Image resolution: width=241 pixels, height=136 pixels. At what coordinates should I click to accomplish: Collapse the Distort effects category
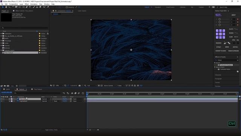215,63
